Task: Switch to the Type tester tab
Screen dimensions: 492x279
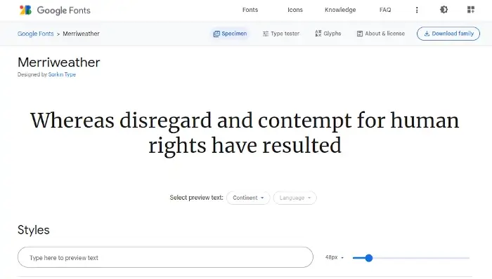Action: 281,34
